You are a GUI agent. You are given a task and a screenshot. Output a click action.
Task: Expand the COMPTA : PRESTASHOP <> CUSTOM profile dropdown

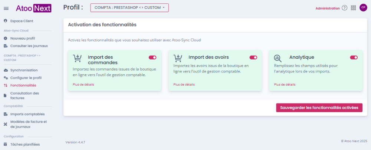pyautogui.click(x=129, y=7)
